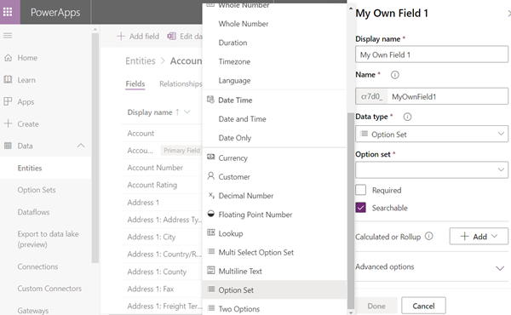Collapse the Data section chevron
511x315 pixels.
81,146
